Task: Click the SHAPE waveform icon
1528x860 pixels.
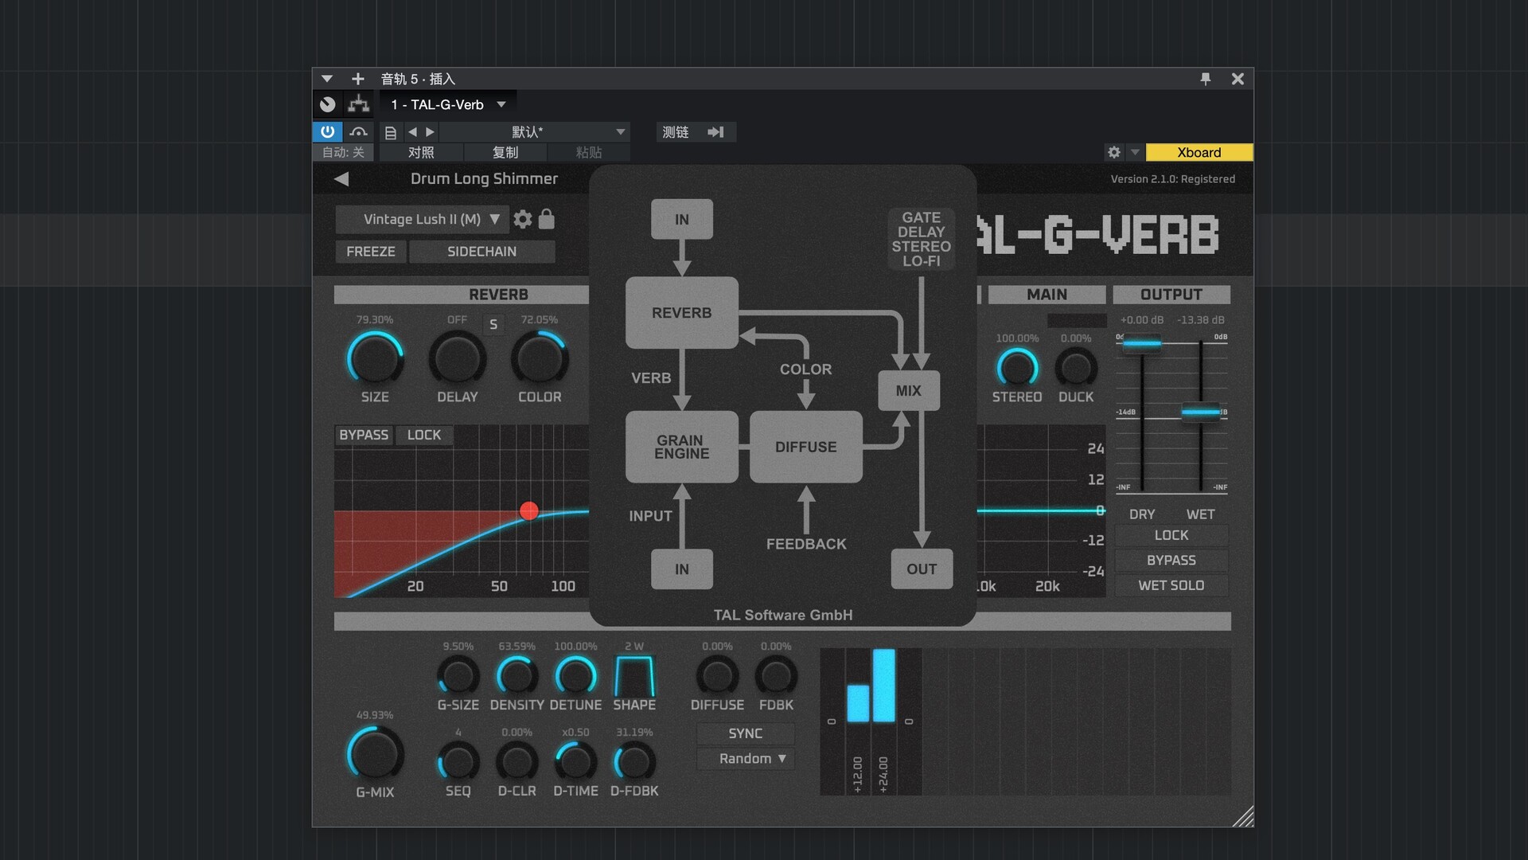Action: (634, 676)
